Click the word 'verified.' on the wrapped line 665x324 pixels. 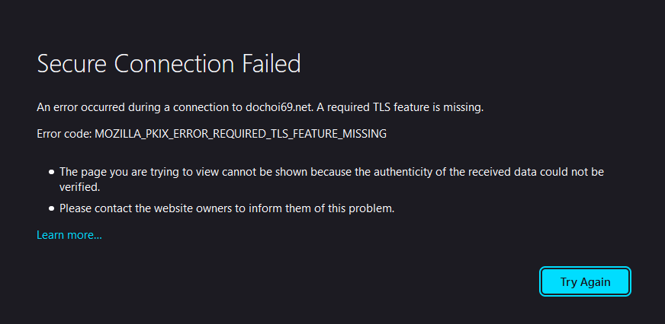pyautogui.click(x=79, y=186)
